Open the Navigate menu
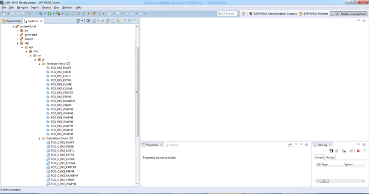This screenshot has height=194, width=369. 22,7
